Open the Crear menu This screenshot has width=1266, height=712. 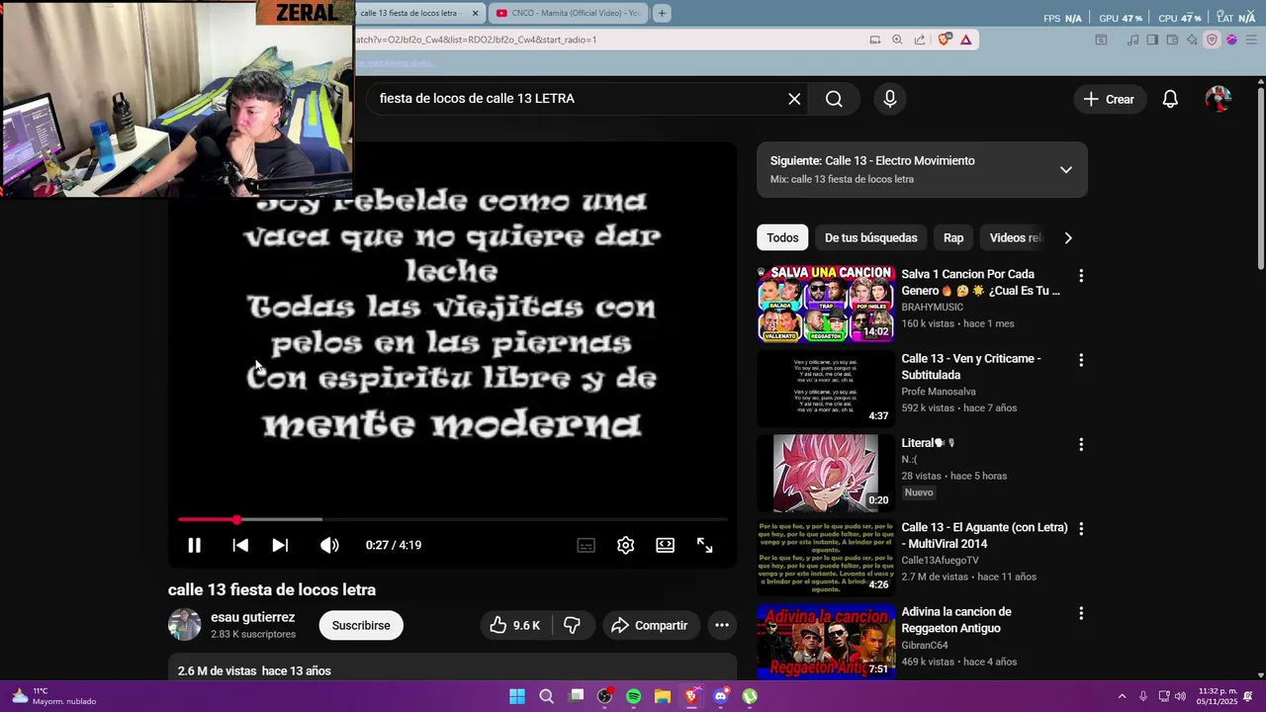tap(1109, 99)
